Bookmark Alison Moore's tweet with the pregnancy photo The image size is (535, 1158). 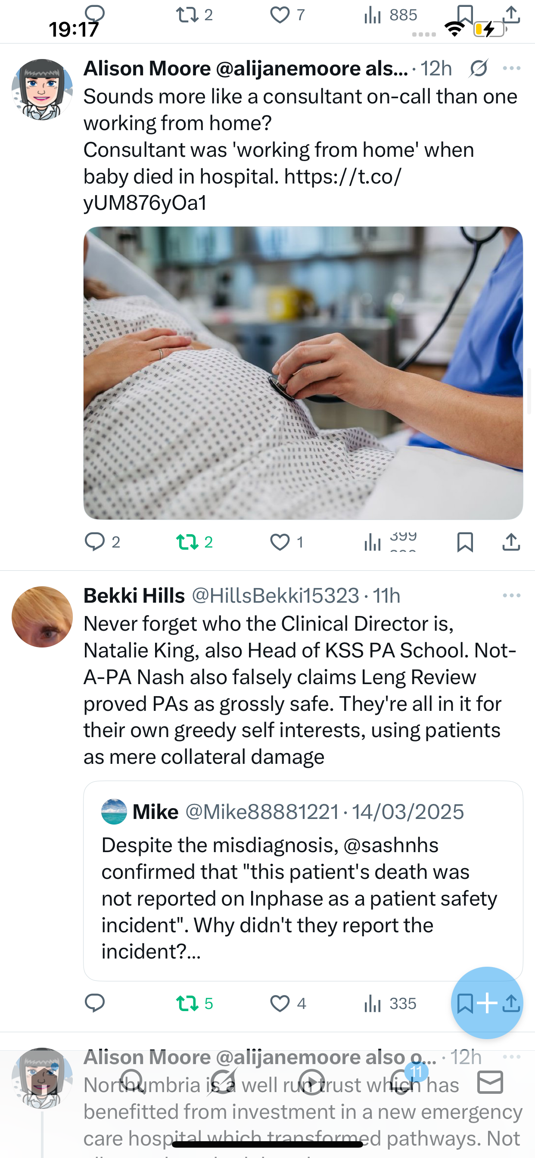(x=465, y=542)
